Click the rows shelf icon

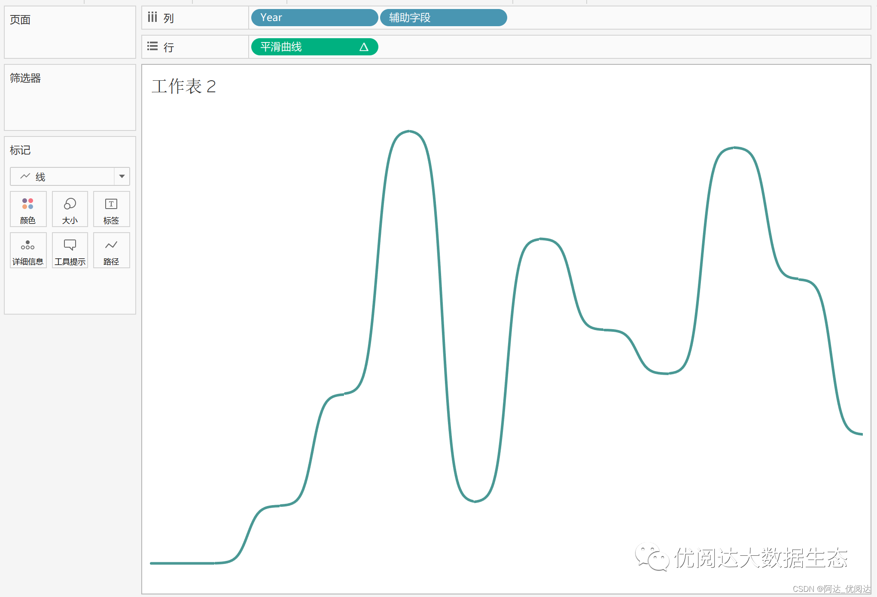pos(152,46)
